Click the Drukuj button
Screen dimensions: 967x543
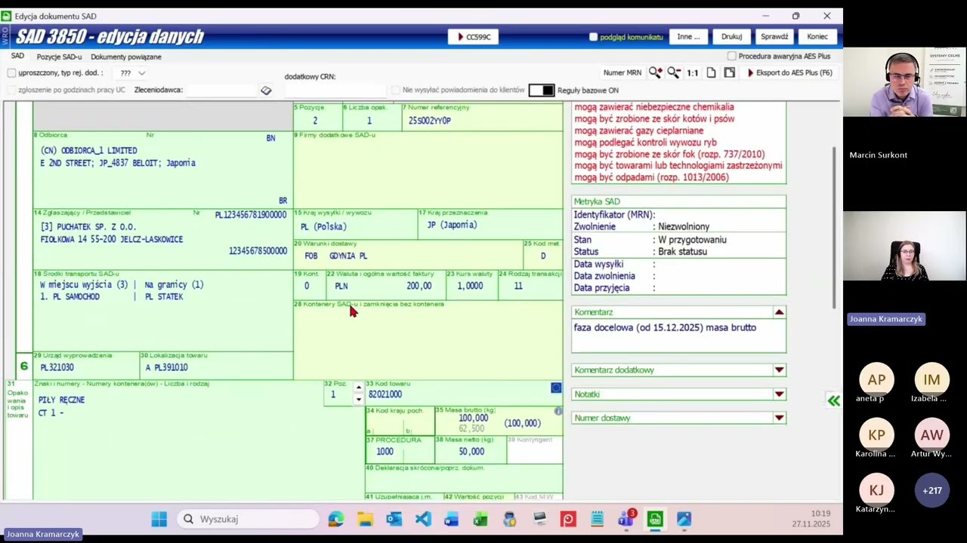pyautogui.click(x=731, y=36)
